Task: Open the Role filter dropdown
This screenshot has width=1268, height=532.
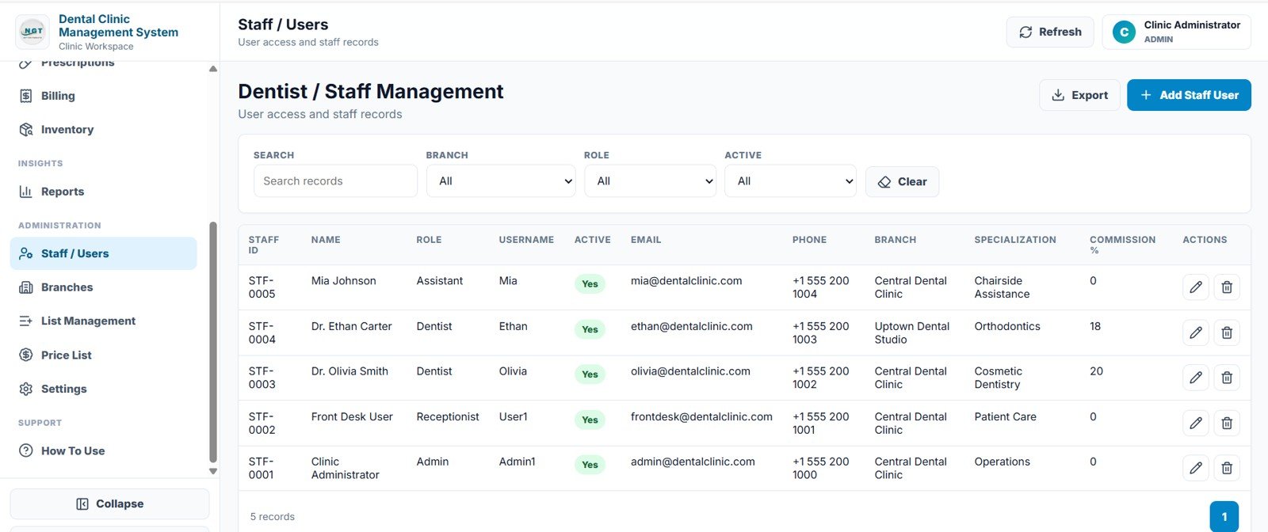Action: tap(650, 181)
